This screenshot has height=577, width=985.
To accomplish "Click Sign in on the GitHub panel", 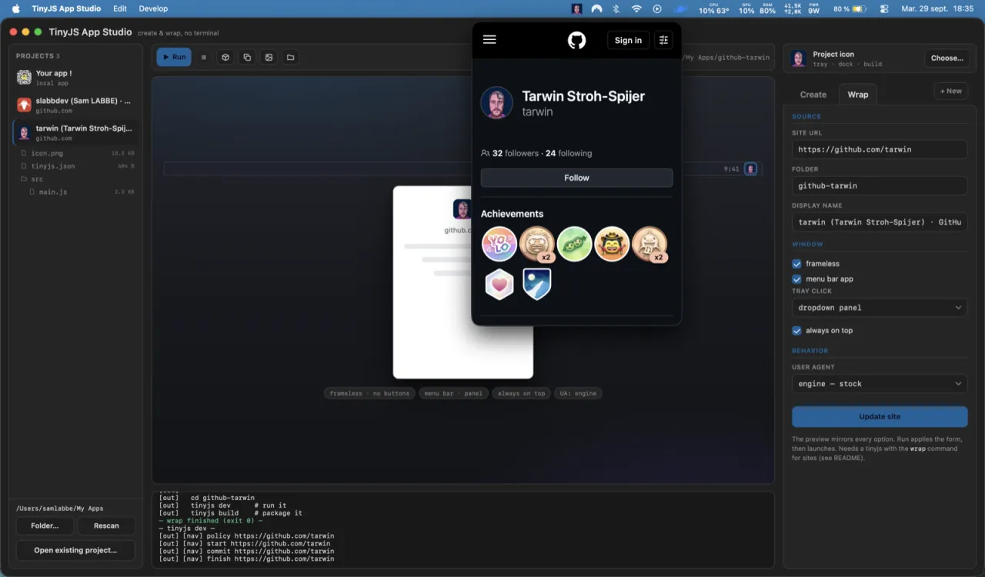I will [x=628, y=40].
